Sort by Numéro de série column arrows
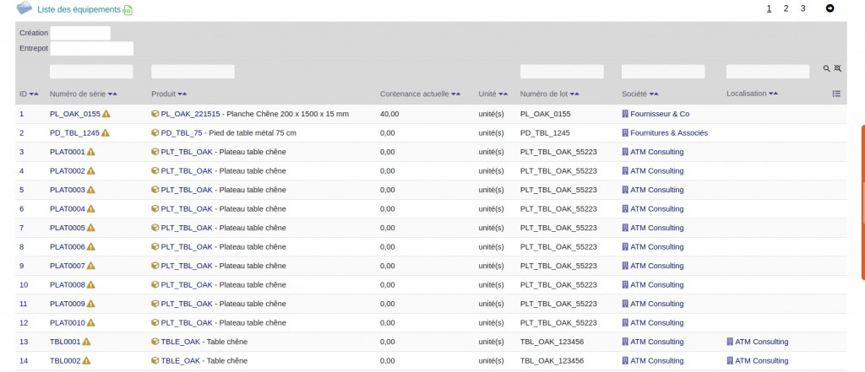The image size is (865, 372). 112,94
